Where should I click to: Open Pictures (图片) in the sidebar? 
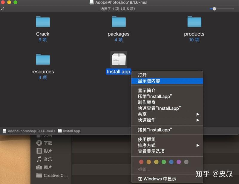point(48,167)
